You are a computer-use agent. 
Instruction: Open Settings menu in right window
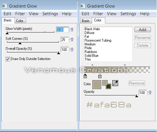128,14
